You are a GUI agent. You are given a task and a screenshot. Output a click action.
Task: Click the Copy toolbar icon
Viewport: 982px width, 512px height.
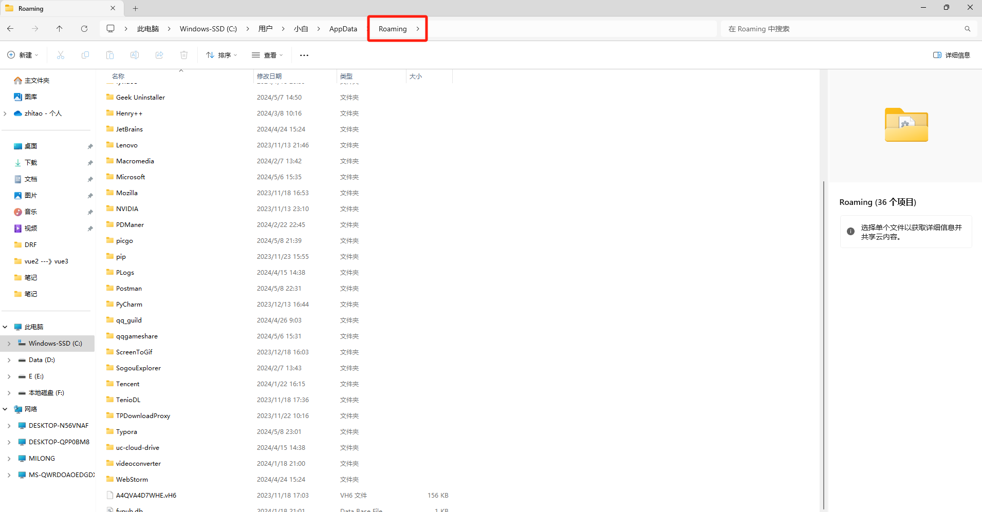pos(85,55)
